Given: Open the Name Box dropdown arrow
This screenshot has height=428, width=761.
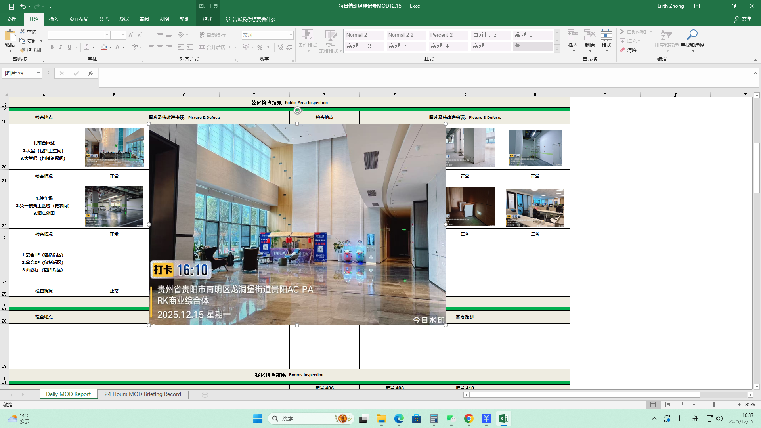Looking at the screenshot, I should tap(38, 73).
